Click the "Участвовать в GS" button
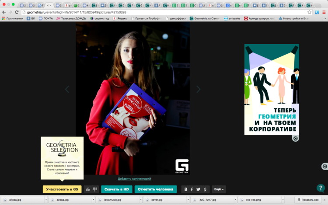This screenshot has width=328, height=205. pos(62,189)
